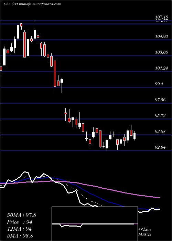This screenshot has height=241, width=172.
Task: Click the Price : 94 readout
Action: pos(20,222)
